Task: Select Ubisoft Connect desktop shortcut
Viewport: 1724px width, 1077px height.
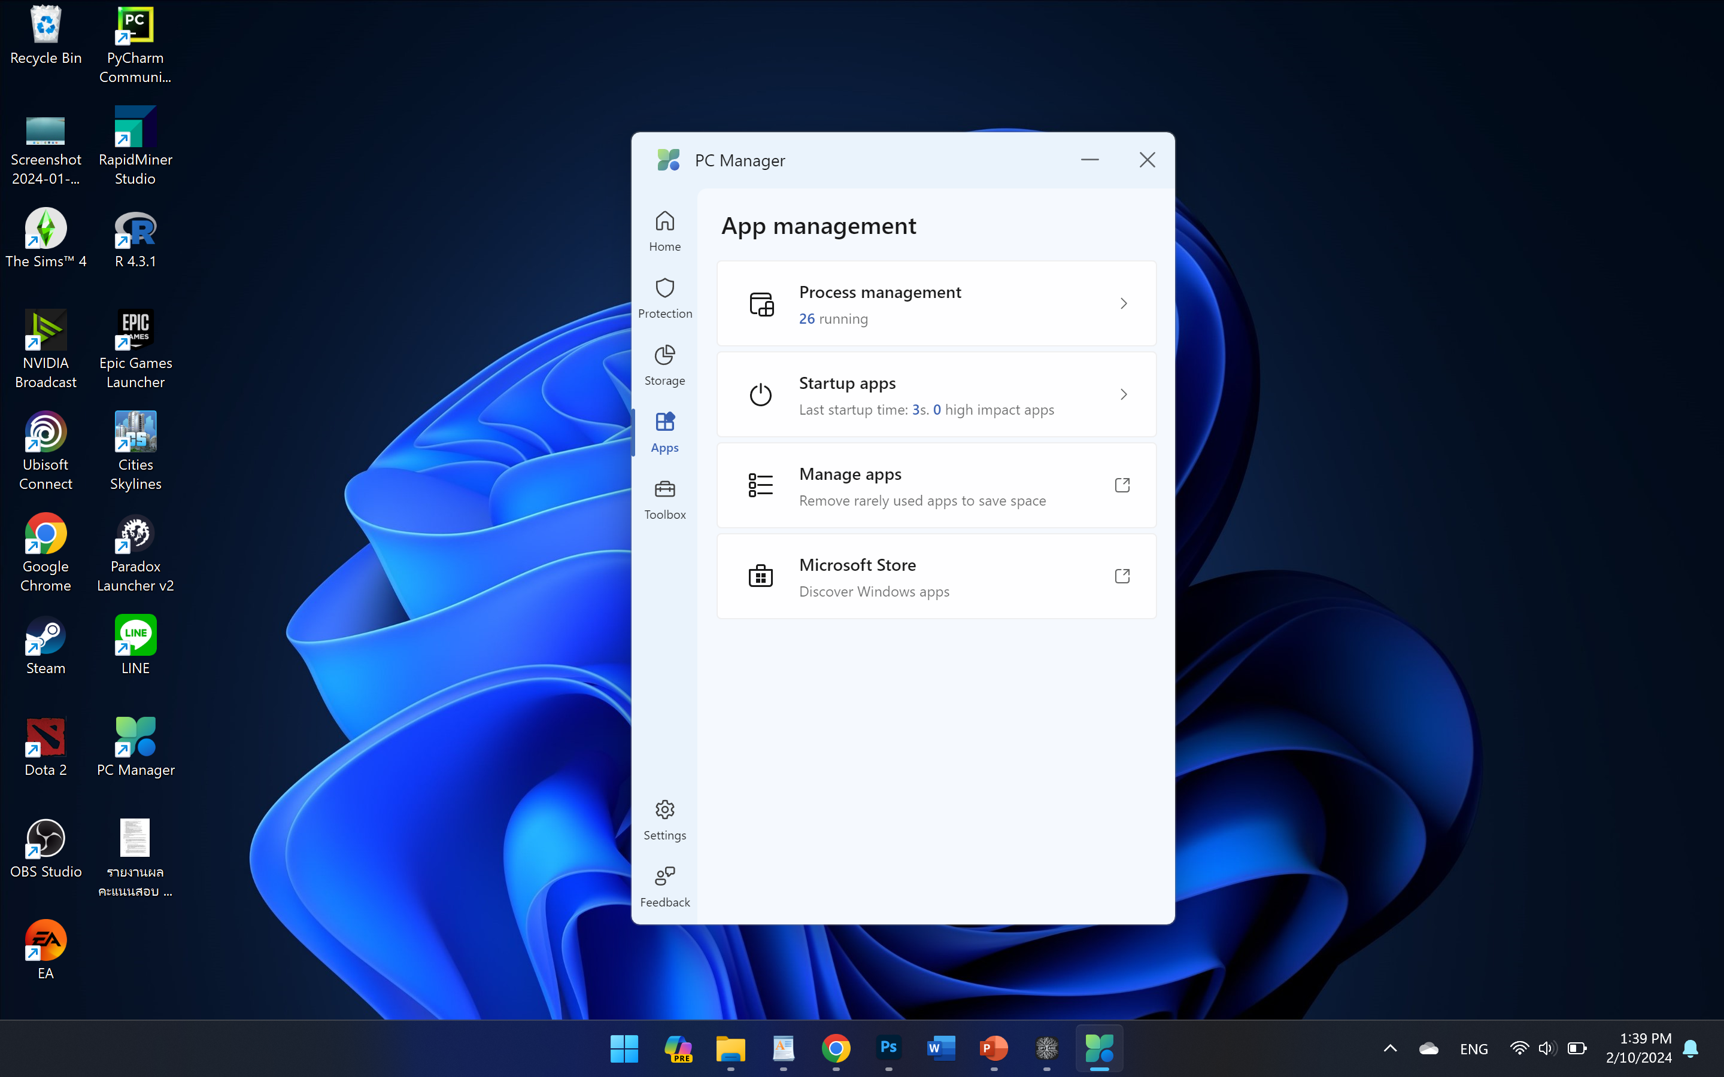Action: 45,452
